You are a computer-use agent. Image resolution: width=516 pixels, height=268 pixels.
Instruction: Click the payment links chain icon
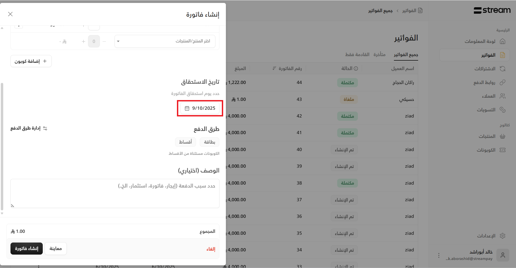pyautogui.click(x=502, y=82)
